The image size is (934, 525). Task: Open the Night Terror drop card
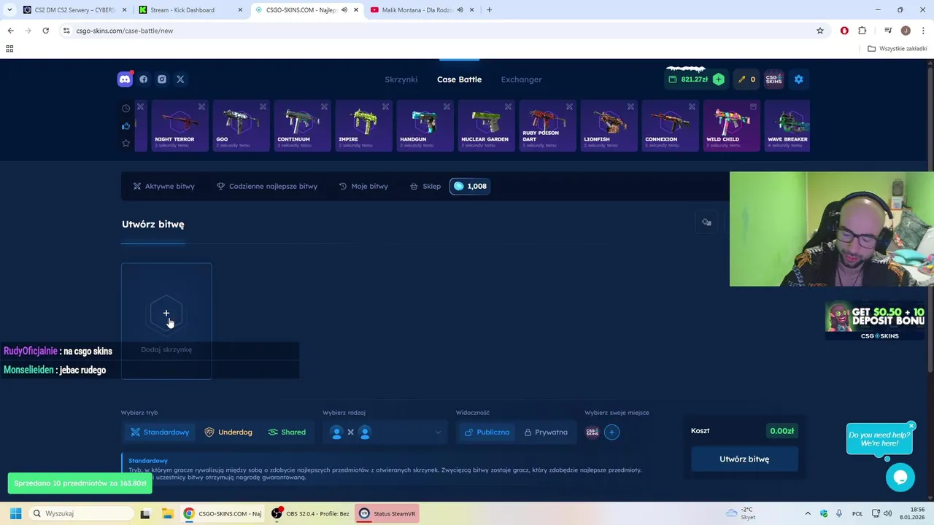pyautogui.click(x=179, y=125)
